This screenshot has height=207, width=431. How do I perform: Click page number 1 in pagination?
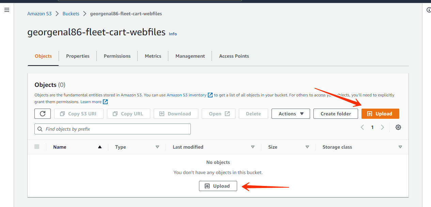pos(372,127)
